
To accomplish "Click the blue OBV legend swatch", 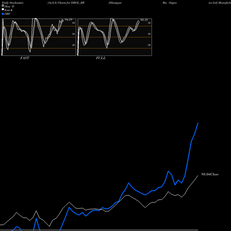I will (3, 14).
